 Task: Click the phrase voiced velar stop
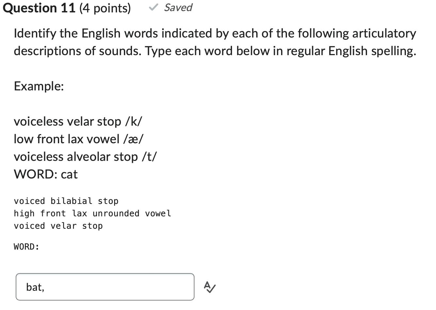[58, 225]
